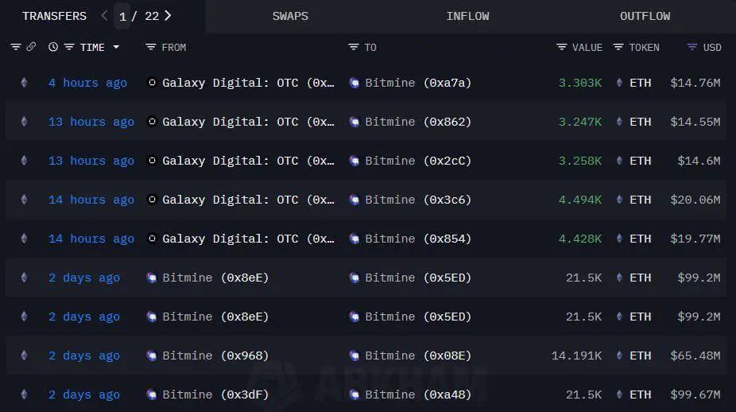The image size is (736, 412).
Task: Click the $14.55M USD amount
Action: click(x=695, y=122)
